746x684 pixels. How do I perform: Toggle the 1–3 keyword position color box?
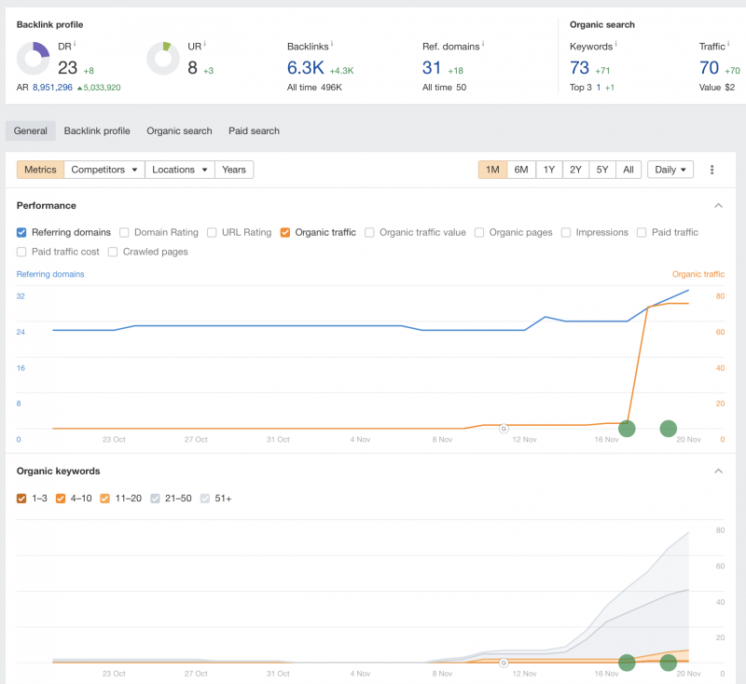tap(22, 499)
